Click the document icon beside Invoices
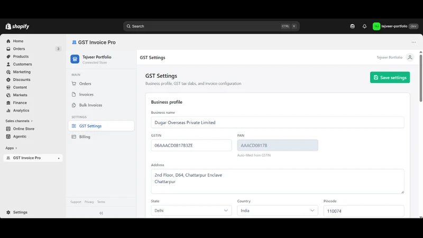Viewport: 423px width, 238px height. (74, 95)
